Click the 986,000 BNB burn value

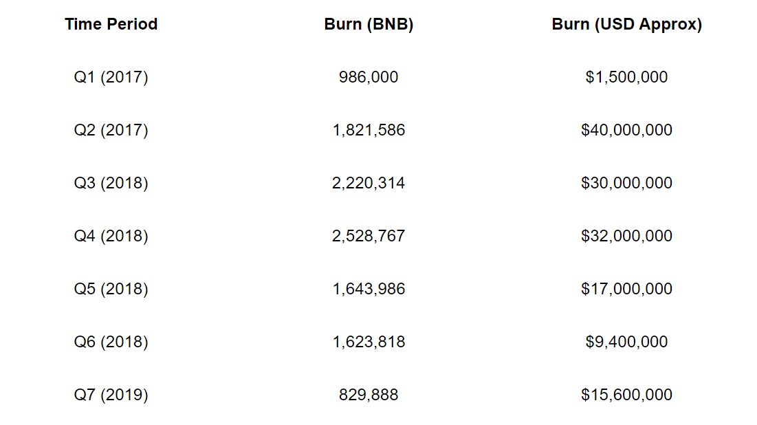click(x=369, y=77)
